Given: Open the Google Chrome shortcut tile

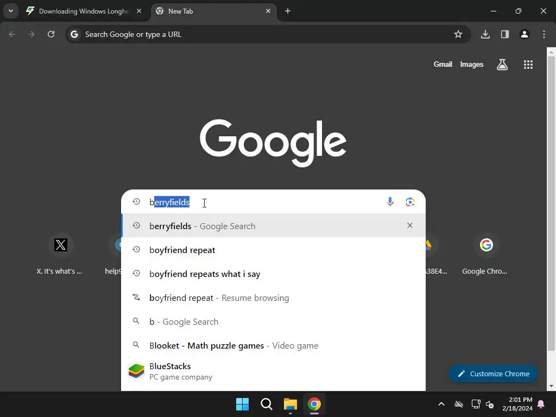Looking at the screenshot, I should 486,254.
